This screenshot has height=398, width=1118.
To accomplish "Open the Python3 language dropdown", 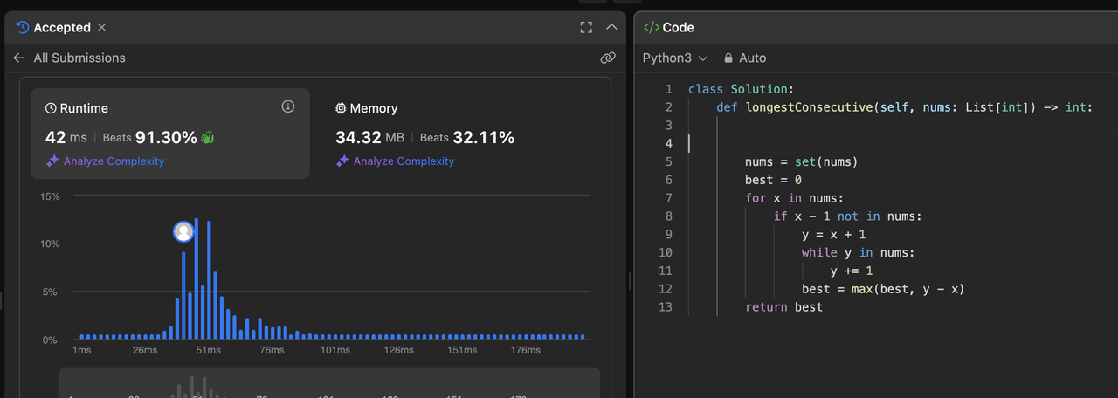I will click(675, 58).
